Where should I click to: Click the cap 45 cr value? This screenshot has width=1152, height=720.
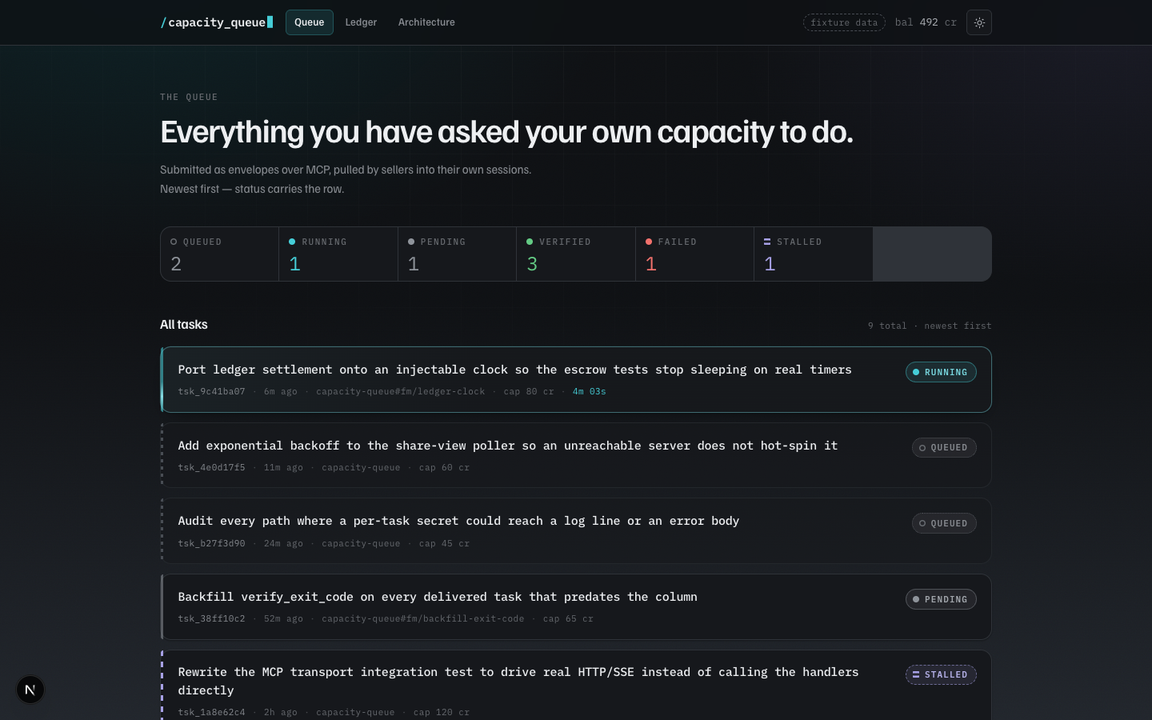coord(444,543)
